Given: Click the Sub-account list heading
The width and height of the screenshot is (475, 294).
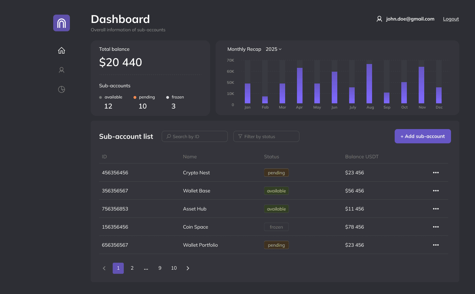Looking at the screenshot, I should [126, 136].
